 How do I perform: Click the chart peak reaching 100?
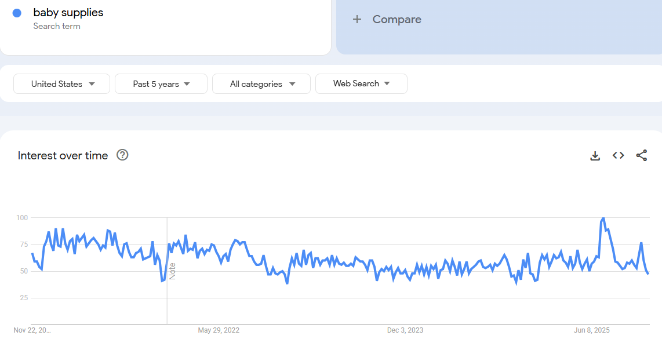(x=602, y=218)
